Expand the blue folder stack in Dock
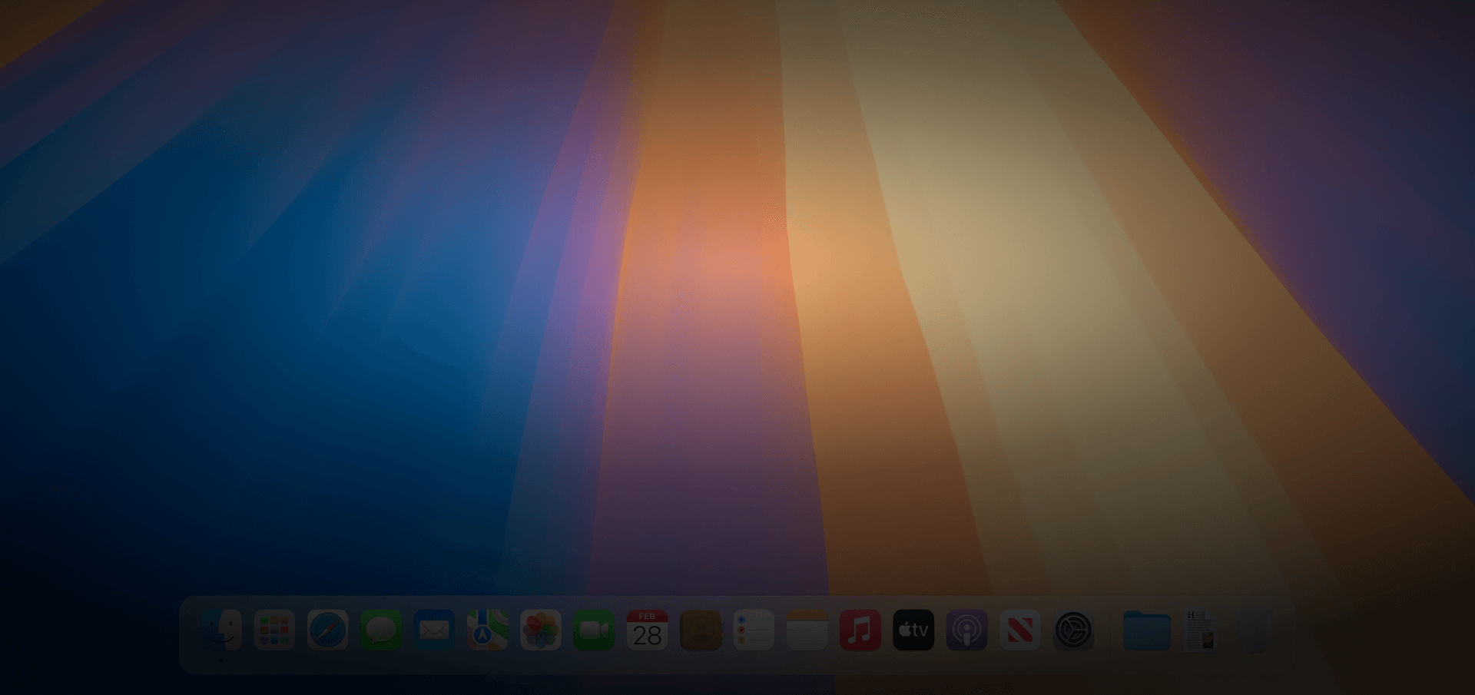The width and height of the screenshot is (1475, 695). (1146, 630)
